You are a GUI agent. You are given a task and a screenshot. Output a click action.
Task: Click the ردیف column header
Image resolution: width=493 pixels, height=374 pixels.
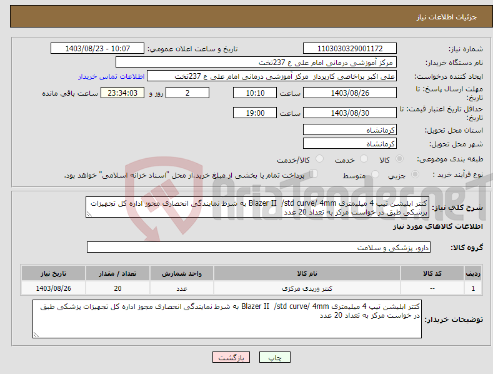[473, 273]
